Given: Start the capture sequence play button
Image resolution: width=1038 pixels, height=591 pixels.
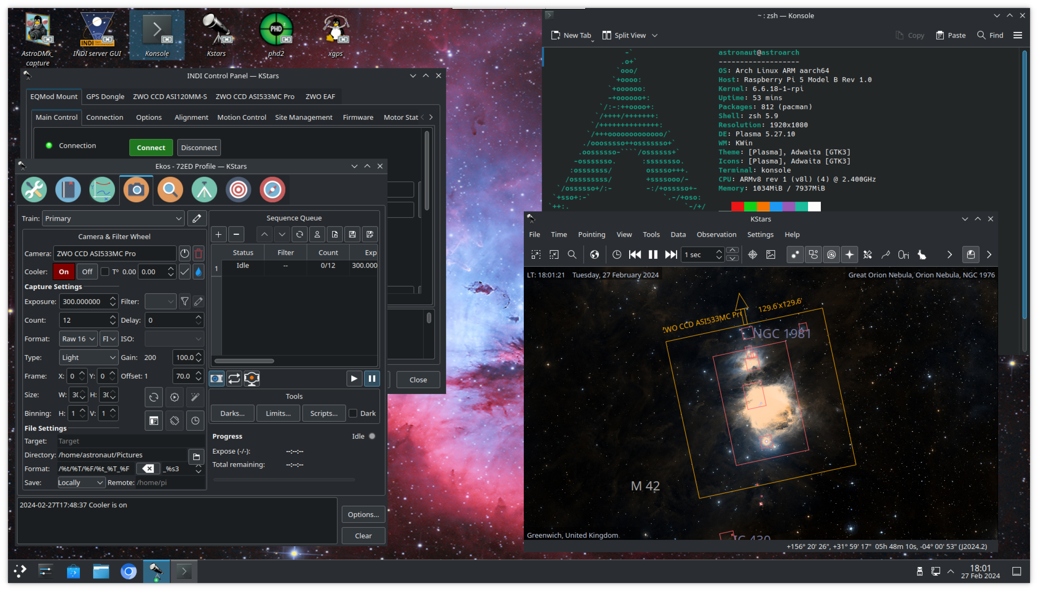Looking at the screenshot, I should 354,378.
